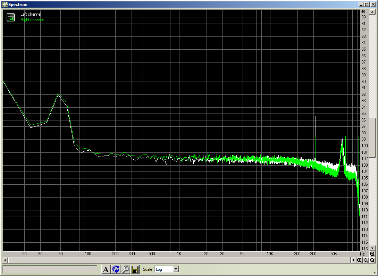Click the '500' frequency axis label
378x276 pixels.
point(152,254)
